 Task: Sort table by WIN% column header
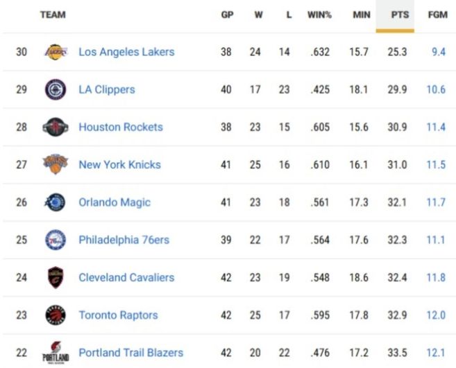tap(319, 15)
